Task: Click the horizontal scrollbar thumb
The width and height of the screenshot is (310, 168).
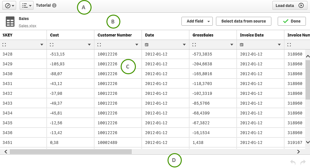Action: click(x=70, y=152)
